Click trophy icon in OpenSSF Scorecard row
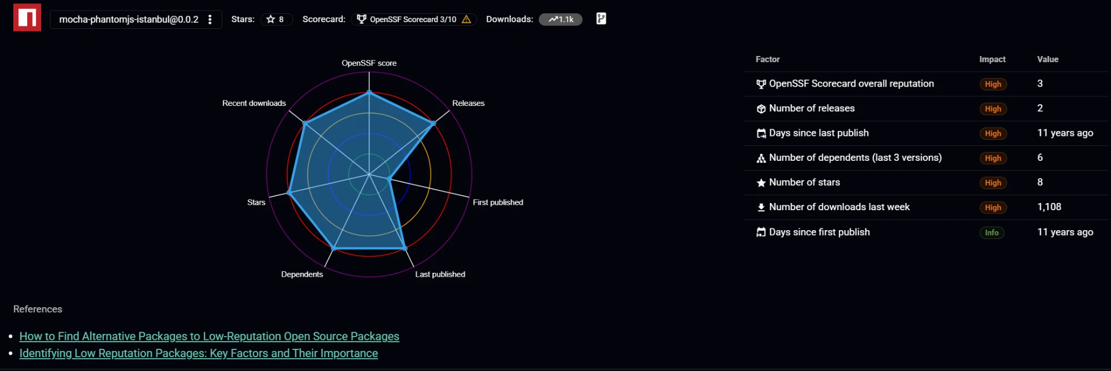This screenshot has height=371, width=1111. [x=761, y=84]
